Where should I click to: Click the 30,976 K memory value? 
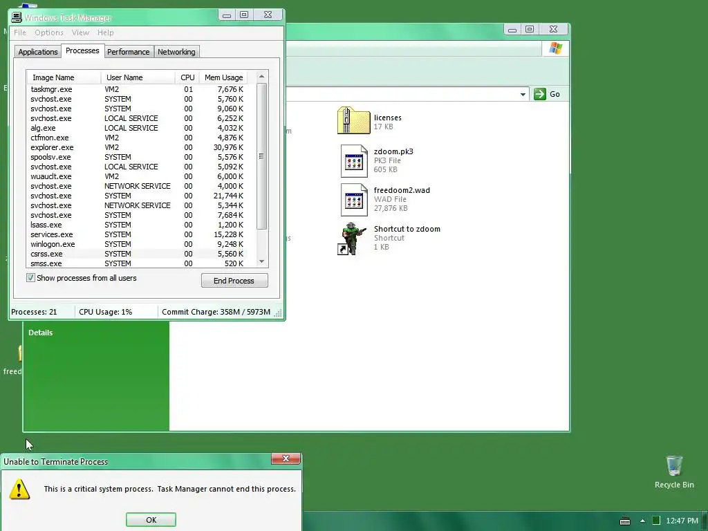pos(228,148)
